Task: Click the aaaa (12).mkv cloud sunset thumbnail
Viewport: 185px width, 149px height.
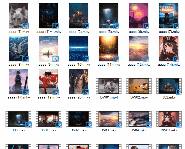Action: click(139, 49)
